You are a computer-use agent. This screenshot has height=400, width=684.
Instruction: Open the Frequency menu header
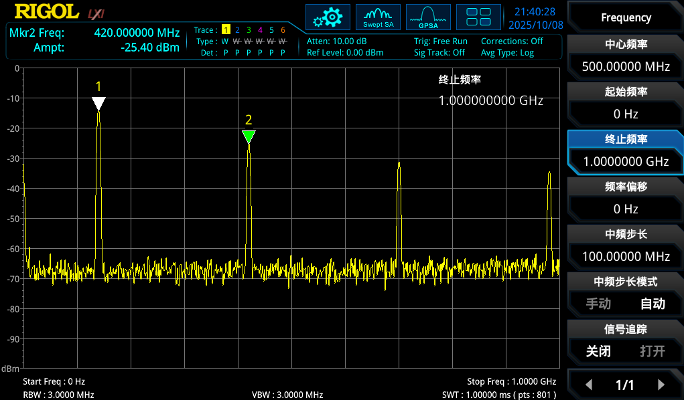pos(626,17)
